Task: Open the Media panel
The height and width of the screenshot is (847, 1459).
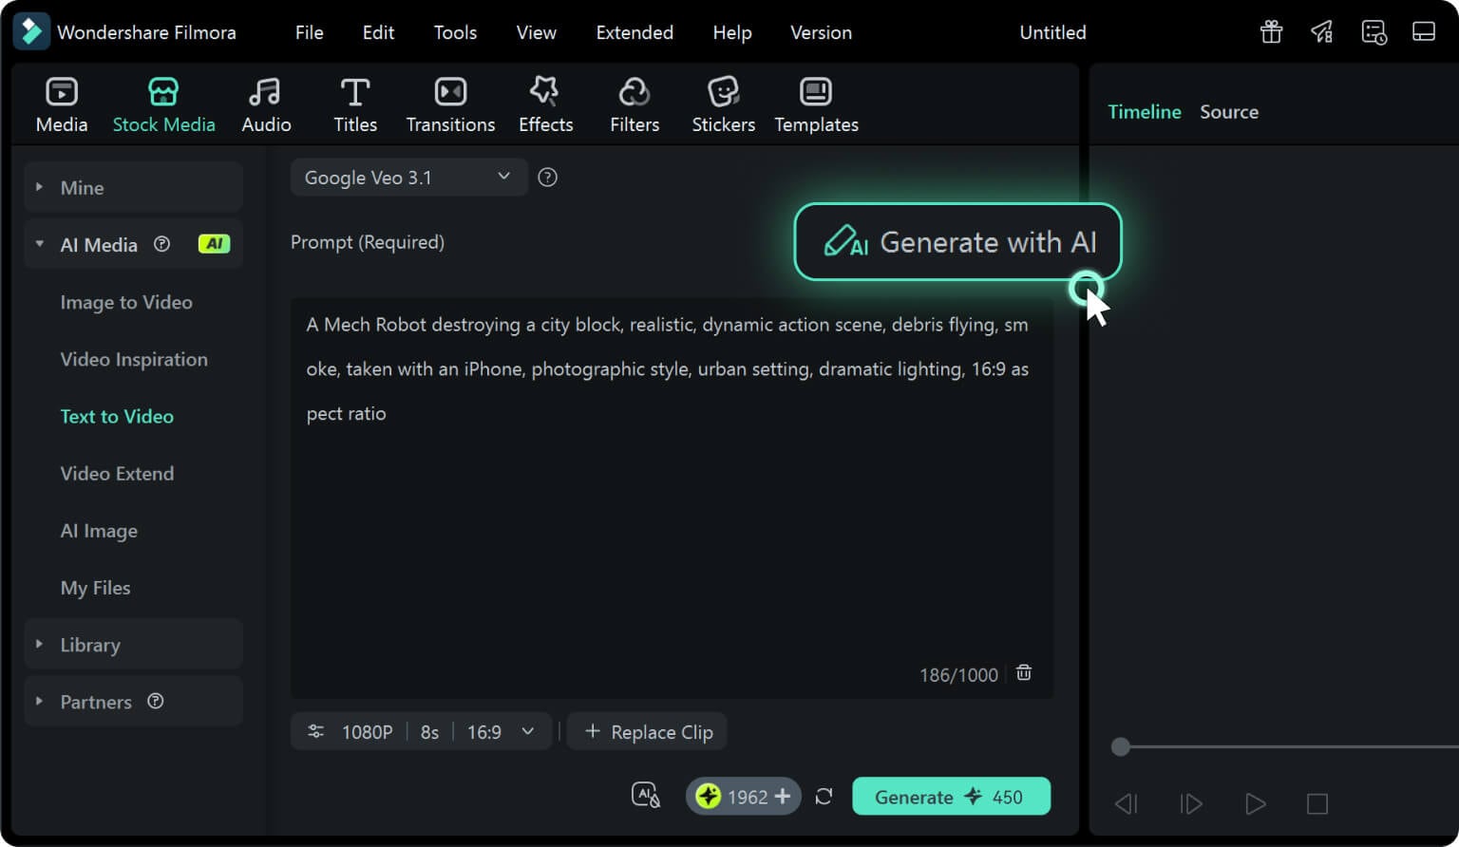Action: coord(61,103)
